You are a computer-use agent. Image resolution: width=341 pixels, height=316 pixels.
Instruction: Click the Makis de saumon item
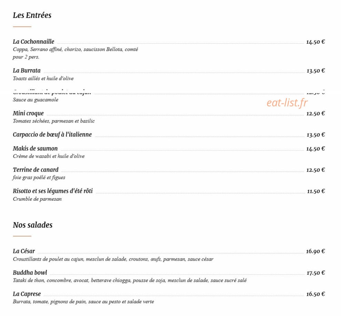click(35, 148)
